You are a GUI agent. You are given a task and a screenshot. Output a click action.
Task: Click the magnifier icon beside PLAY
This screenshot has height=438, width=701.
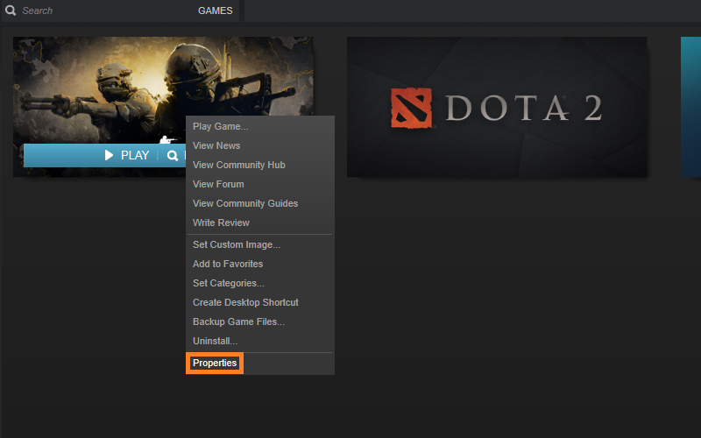coord(173,156)
